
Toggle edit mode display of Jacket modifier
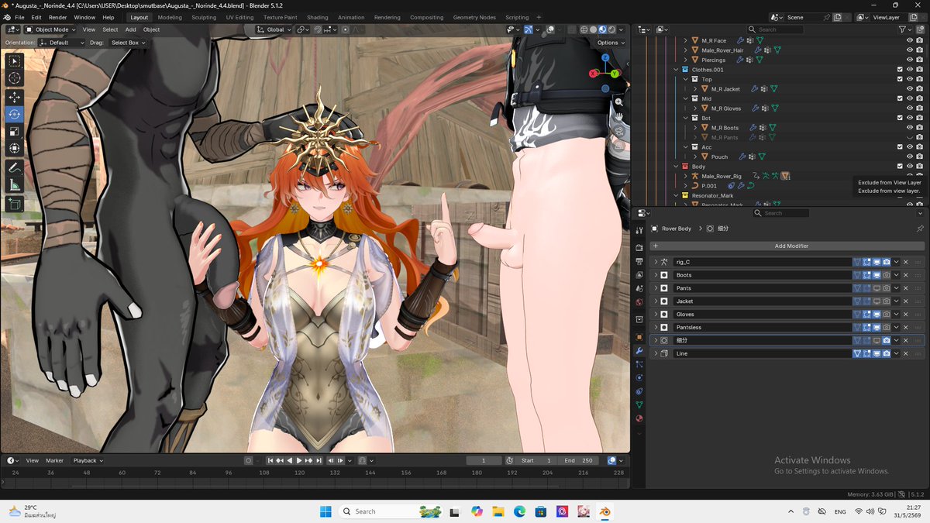(x=866, y=301)
